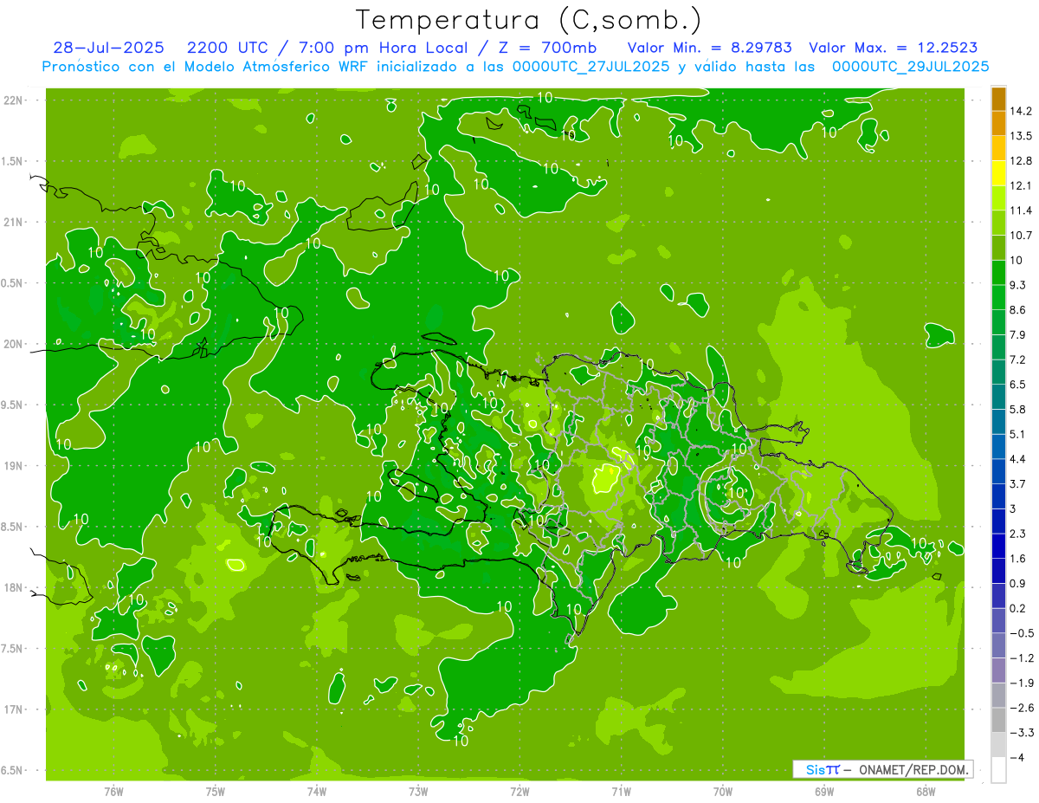
Task: Click the 70W longitude axis label
Action: (723, 792)
